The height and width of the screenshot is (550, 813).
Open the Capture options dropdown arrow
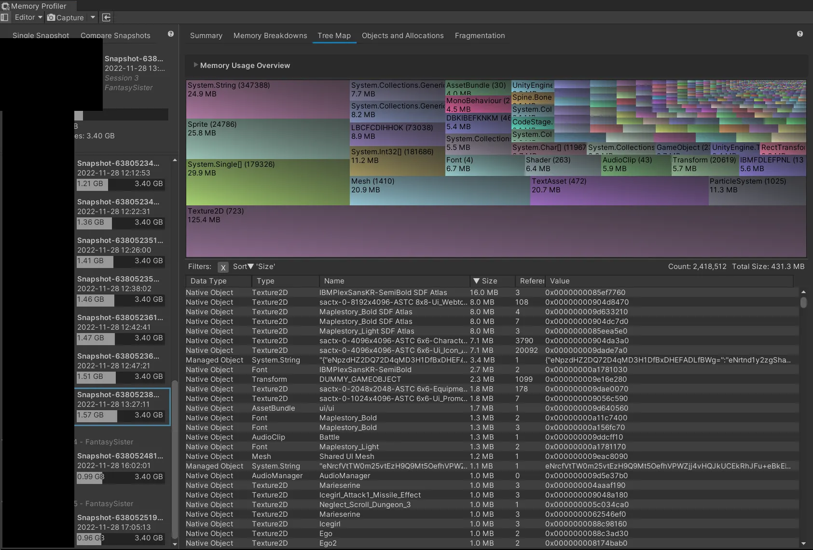click(x=93, y=17)
